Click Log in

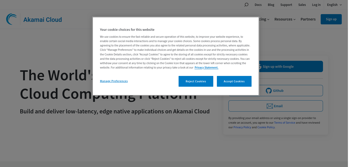[x=316, y=5]
